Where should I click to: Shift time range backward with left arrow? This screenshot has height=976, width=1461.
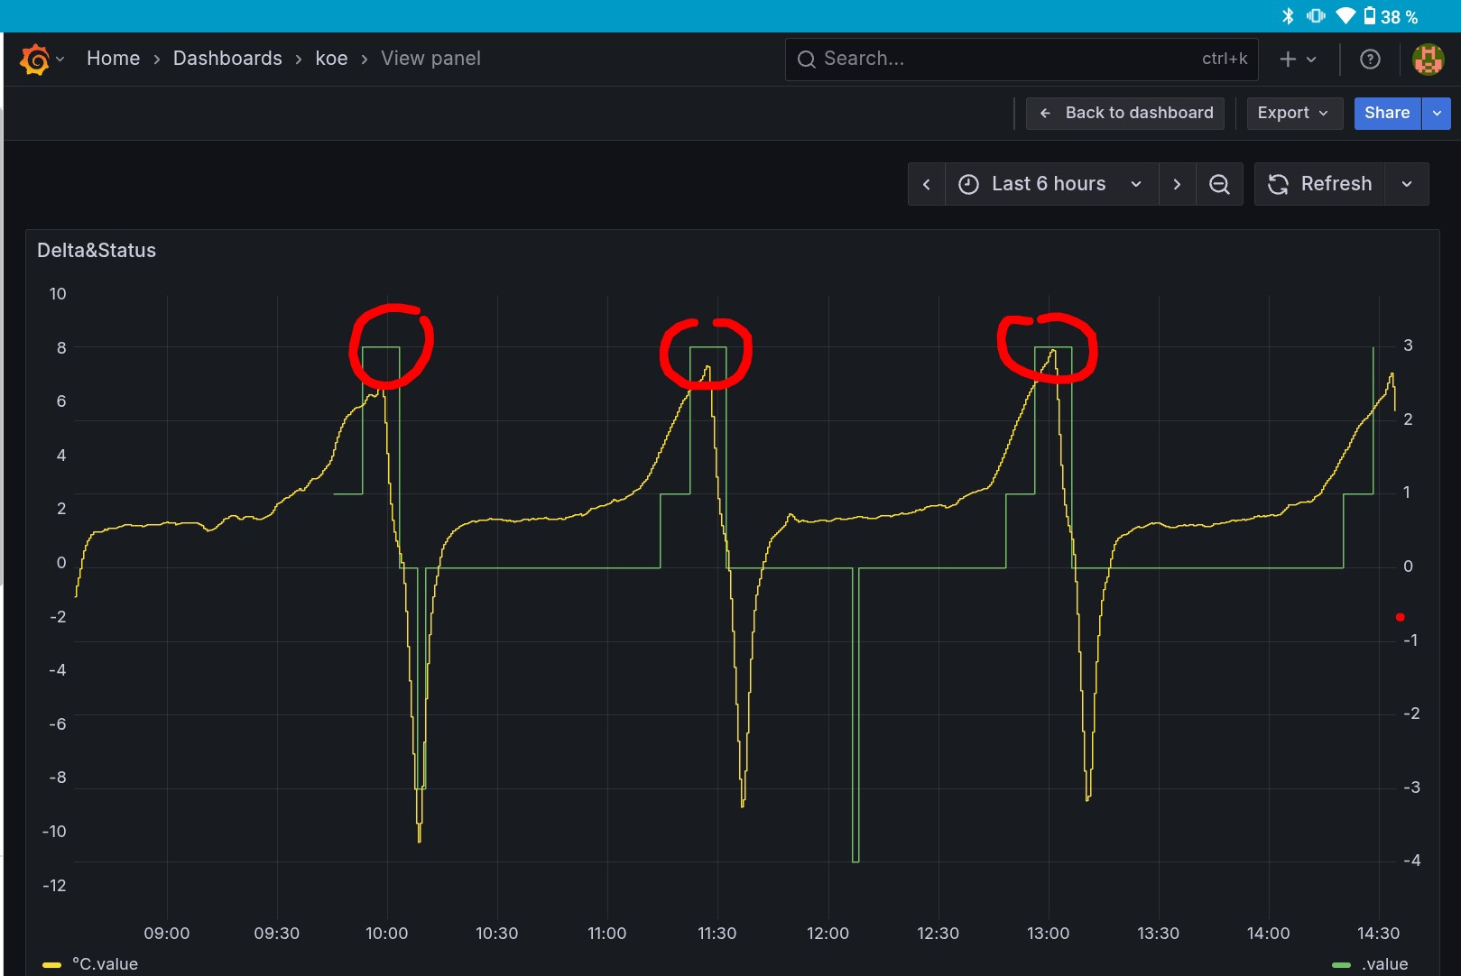(926, 184)
